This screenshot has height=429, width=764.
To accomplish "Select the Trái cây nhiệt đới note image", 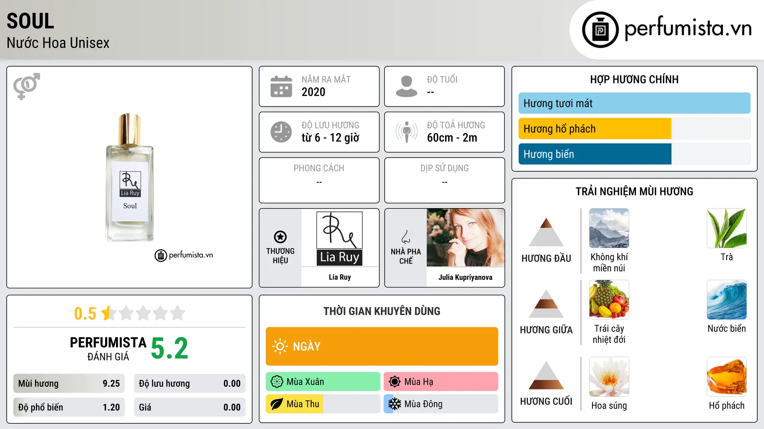I will tap(609, 300).
